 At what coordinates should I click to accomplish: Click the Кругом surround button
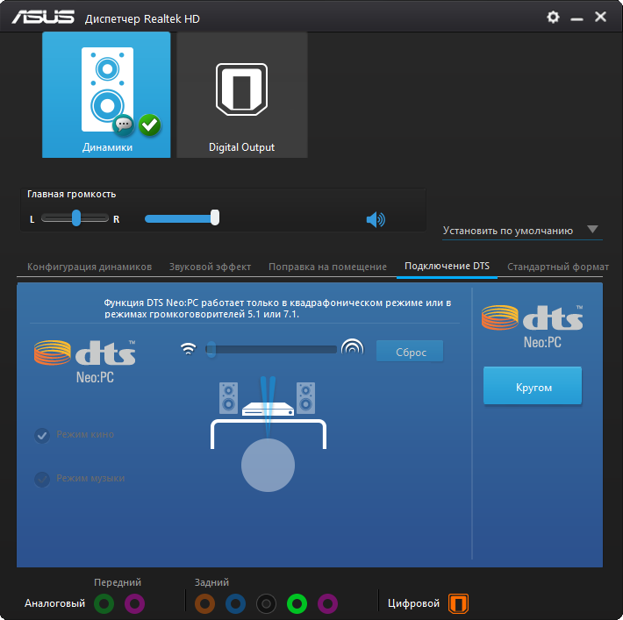[x=533, y=387]
